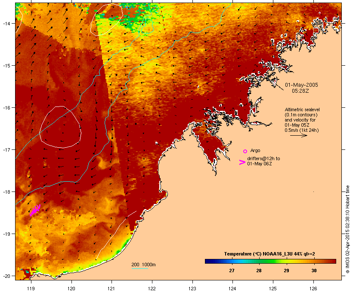Click latitude axis label -19
353x292 pixels.
point(6,234)
